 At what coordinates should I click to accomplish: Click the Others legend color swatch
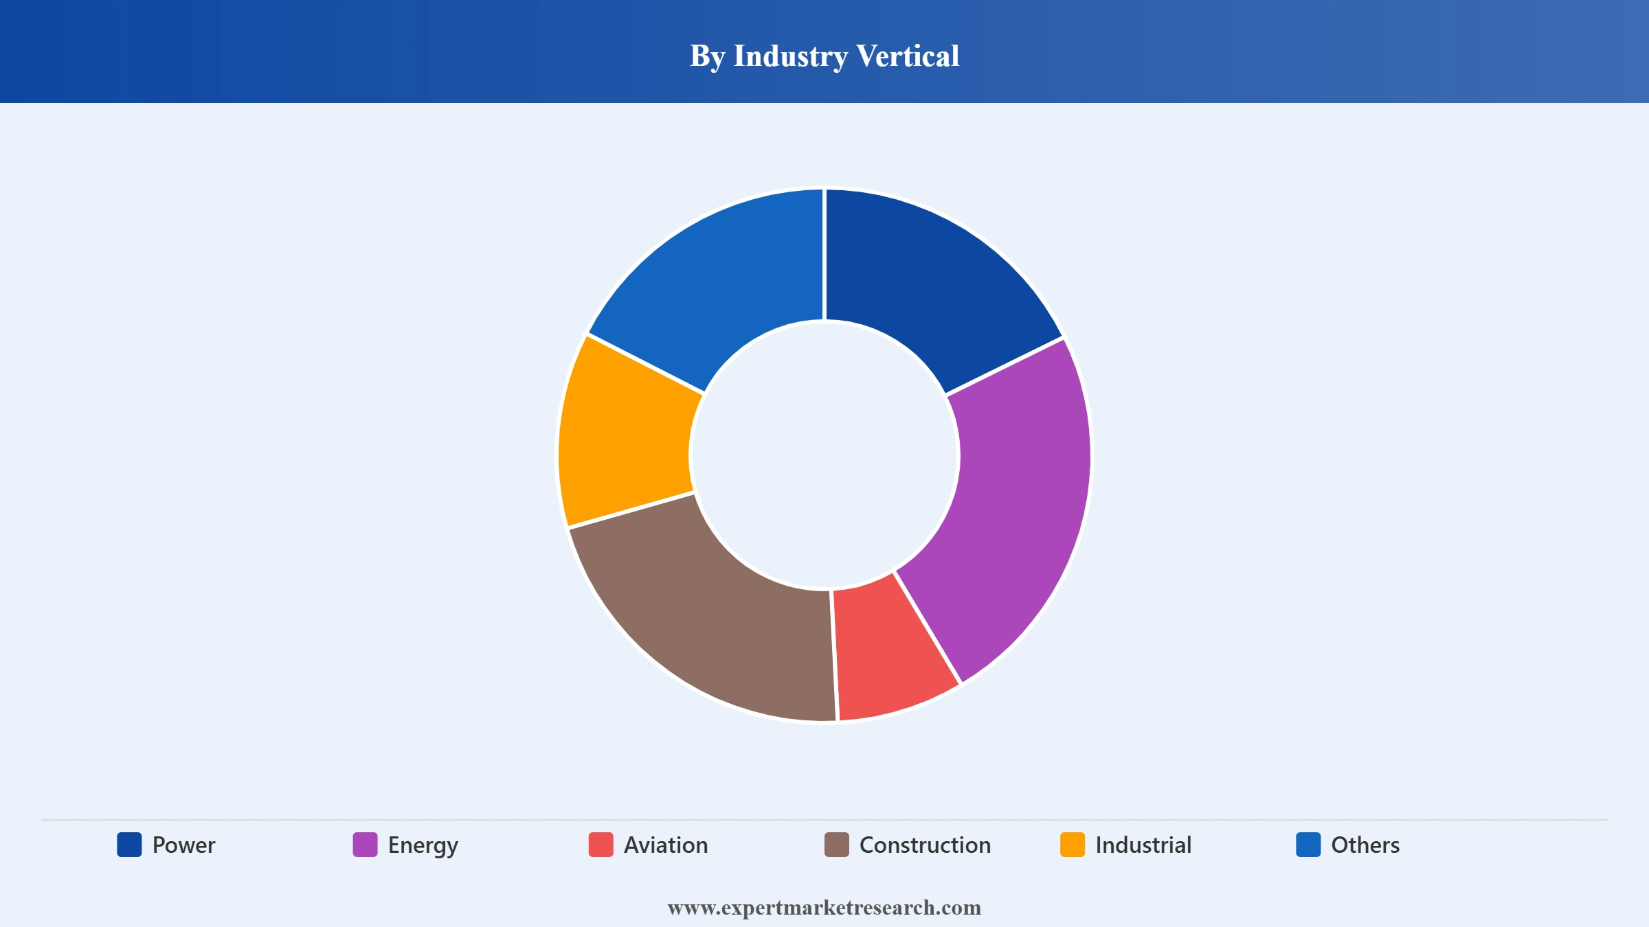pyautogui.click(x=1308, y=845)
